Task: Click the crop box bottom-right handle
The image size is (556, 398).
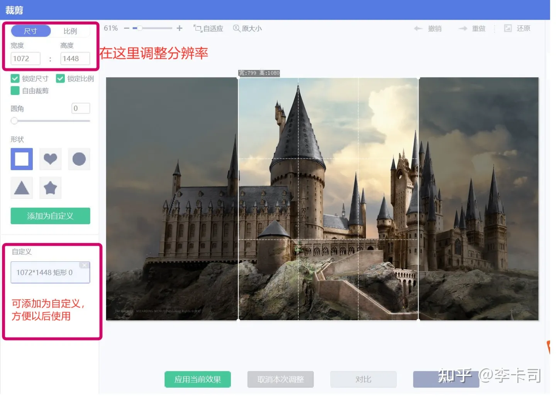Action: click(x=418, y=320)
